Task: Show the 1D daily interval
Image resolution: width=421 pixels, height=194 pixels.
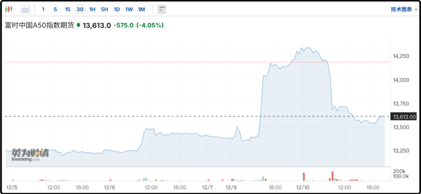Action: point(117,9)
